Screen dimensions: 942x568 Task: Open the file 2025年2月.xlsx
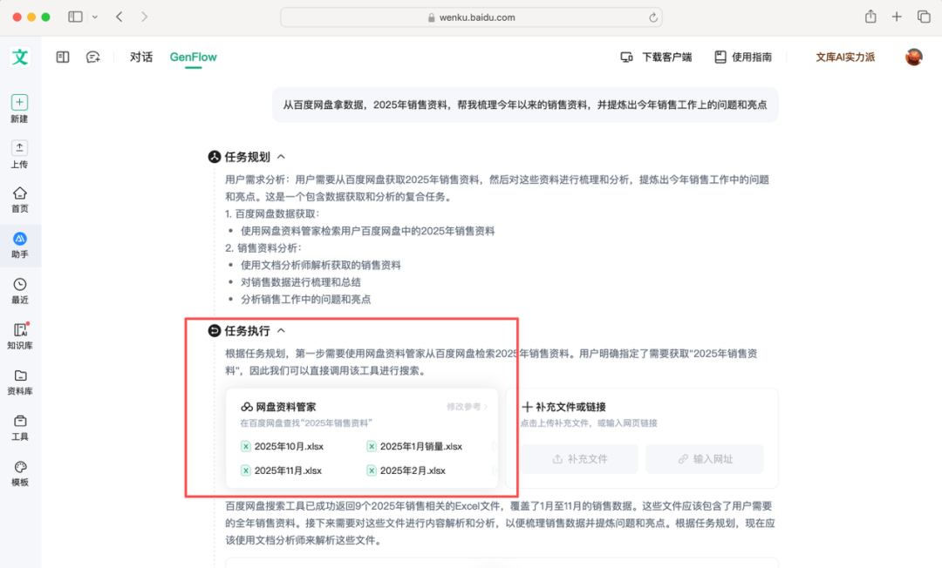(x=406, y=470)
